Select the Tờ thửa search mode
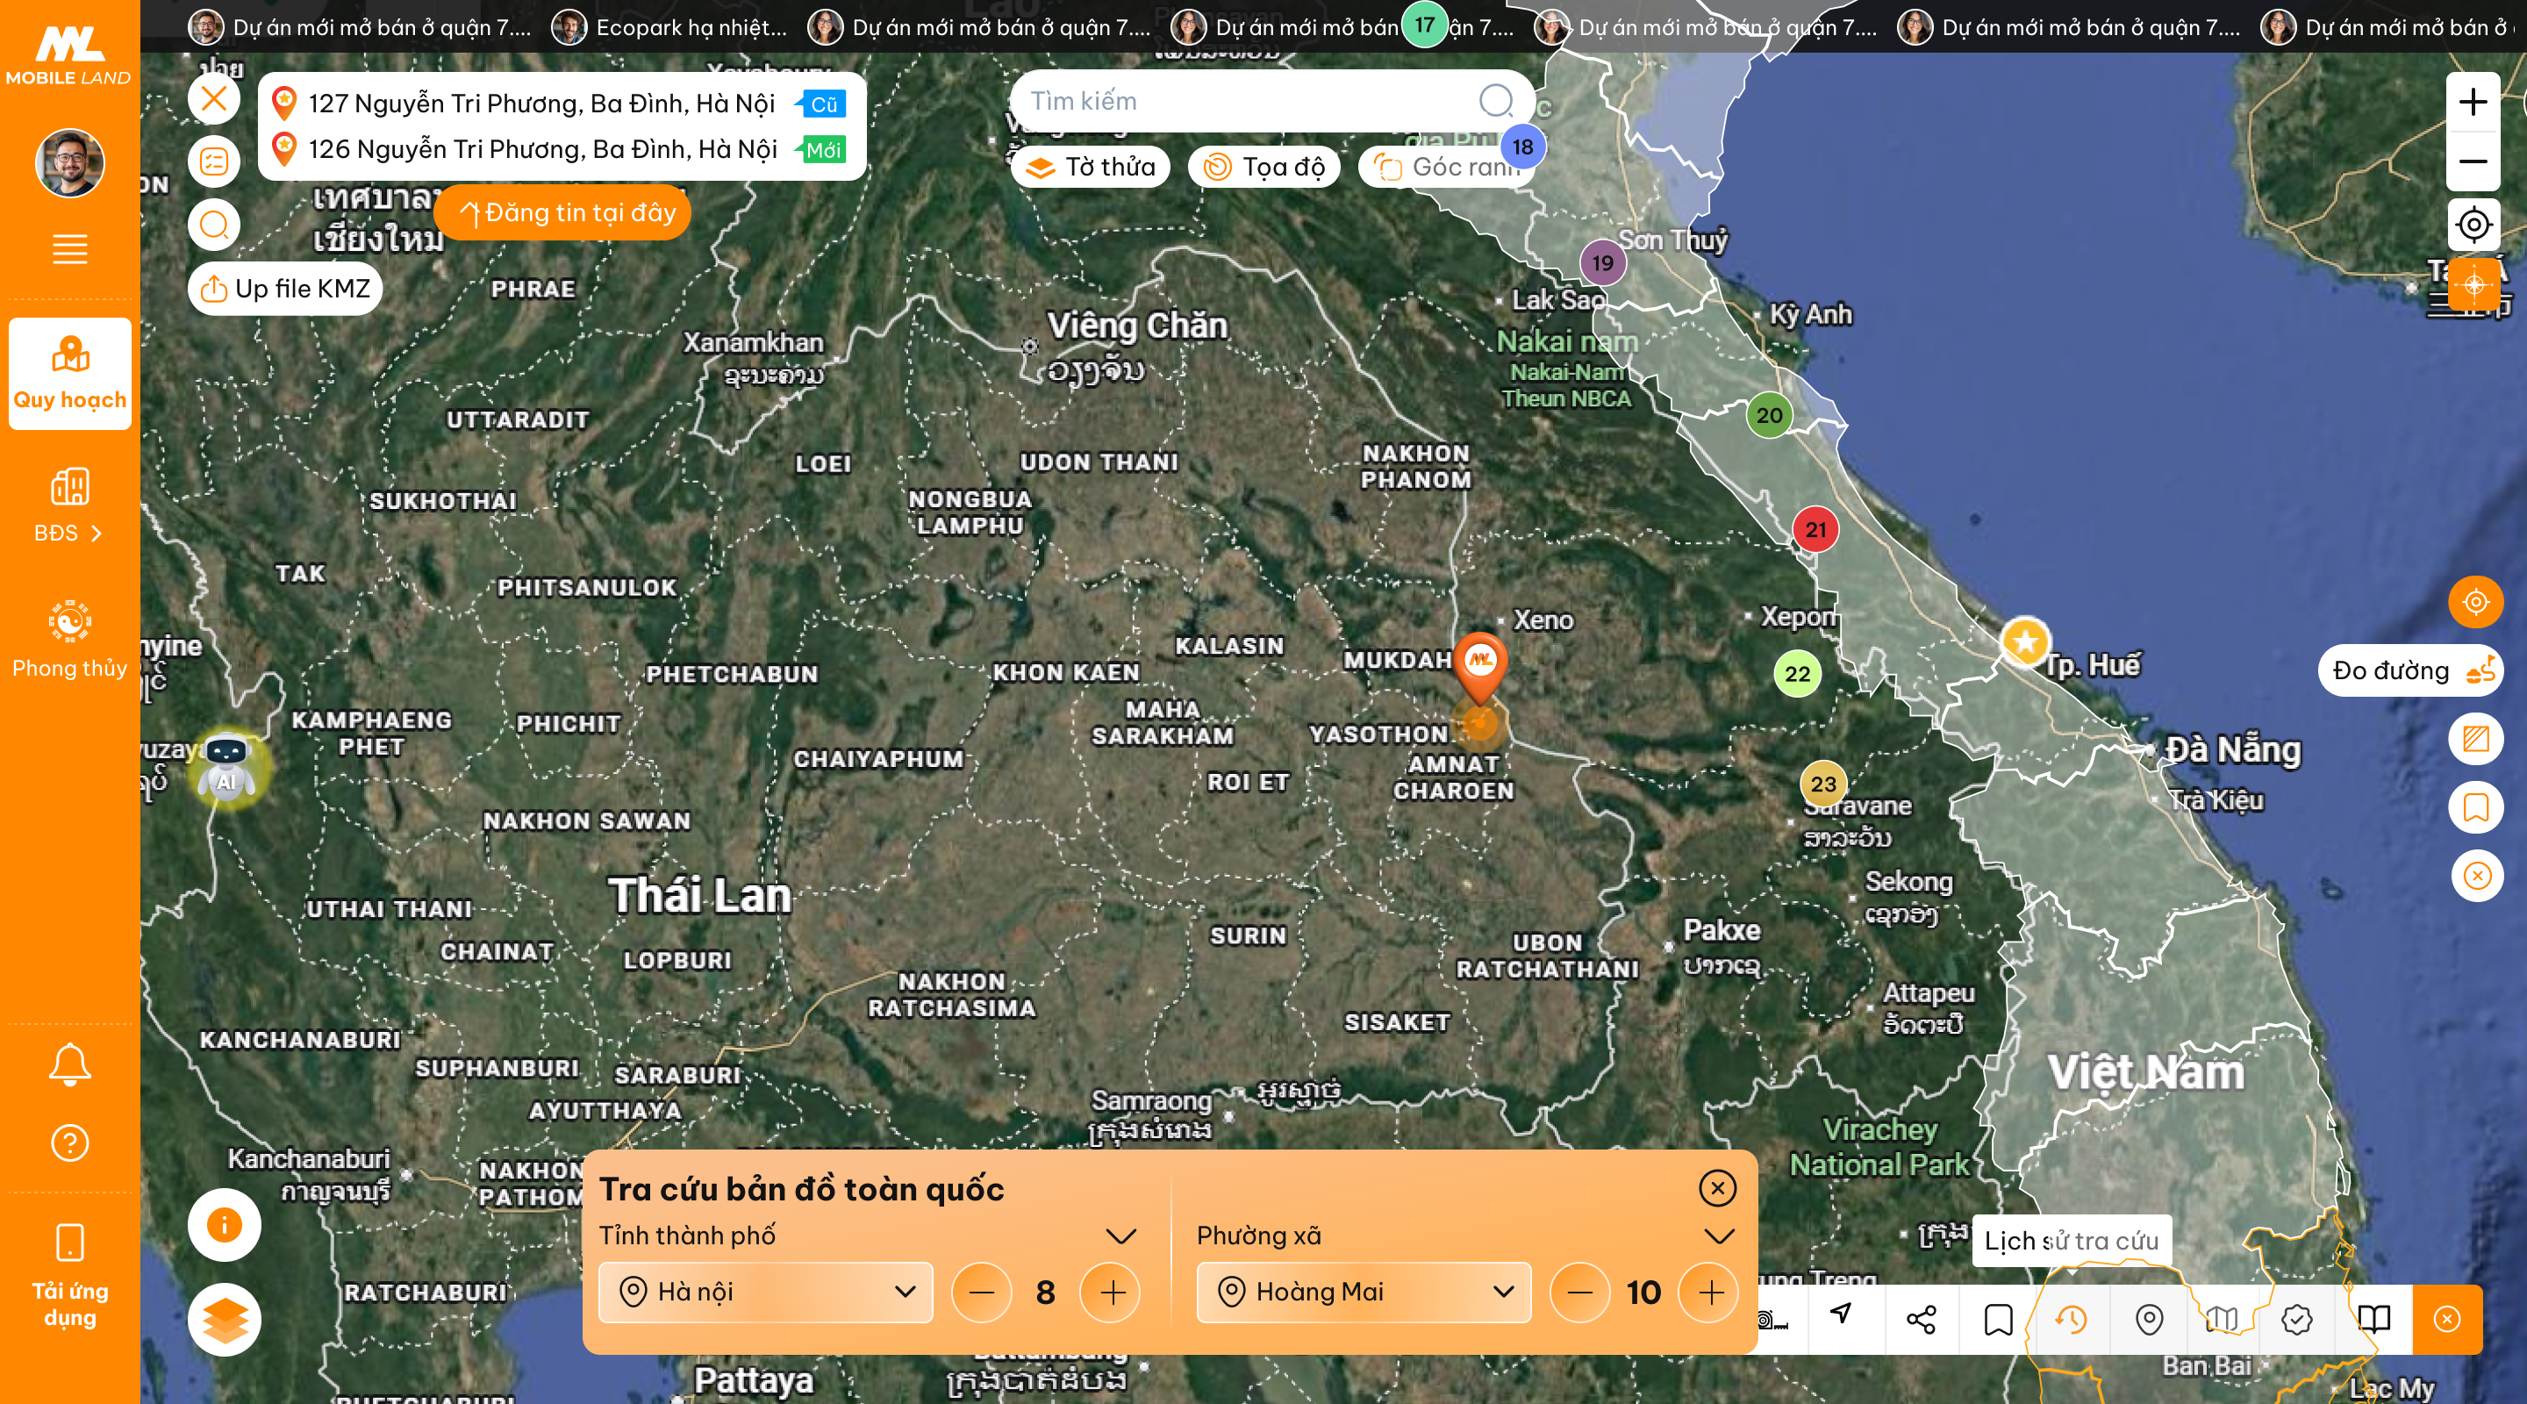 pos(1091,167)
